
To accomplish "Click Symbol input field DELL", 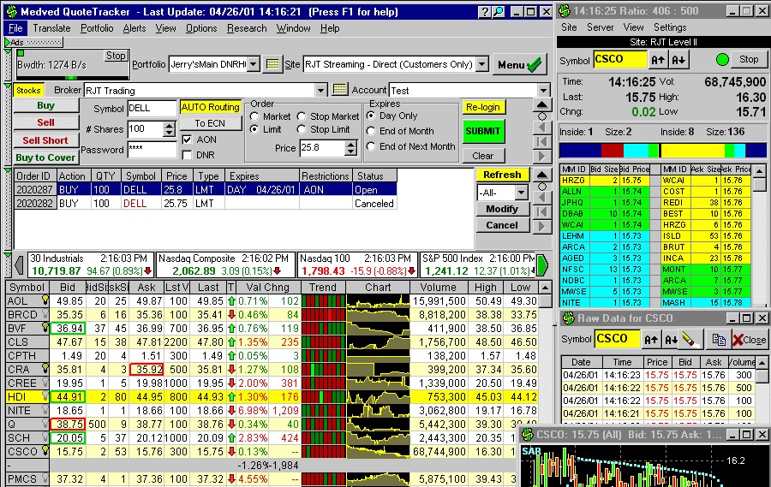I will click(x=152, y=108).
